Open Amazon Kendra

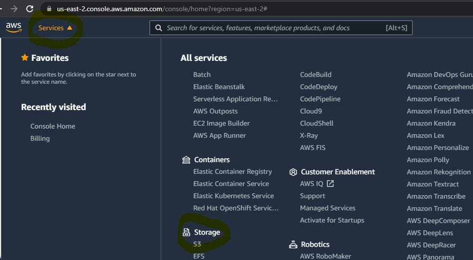(431, 123)
